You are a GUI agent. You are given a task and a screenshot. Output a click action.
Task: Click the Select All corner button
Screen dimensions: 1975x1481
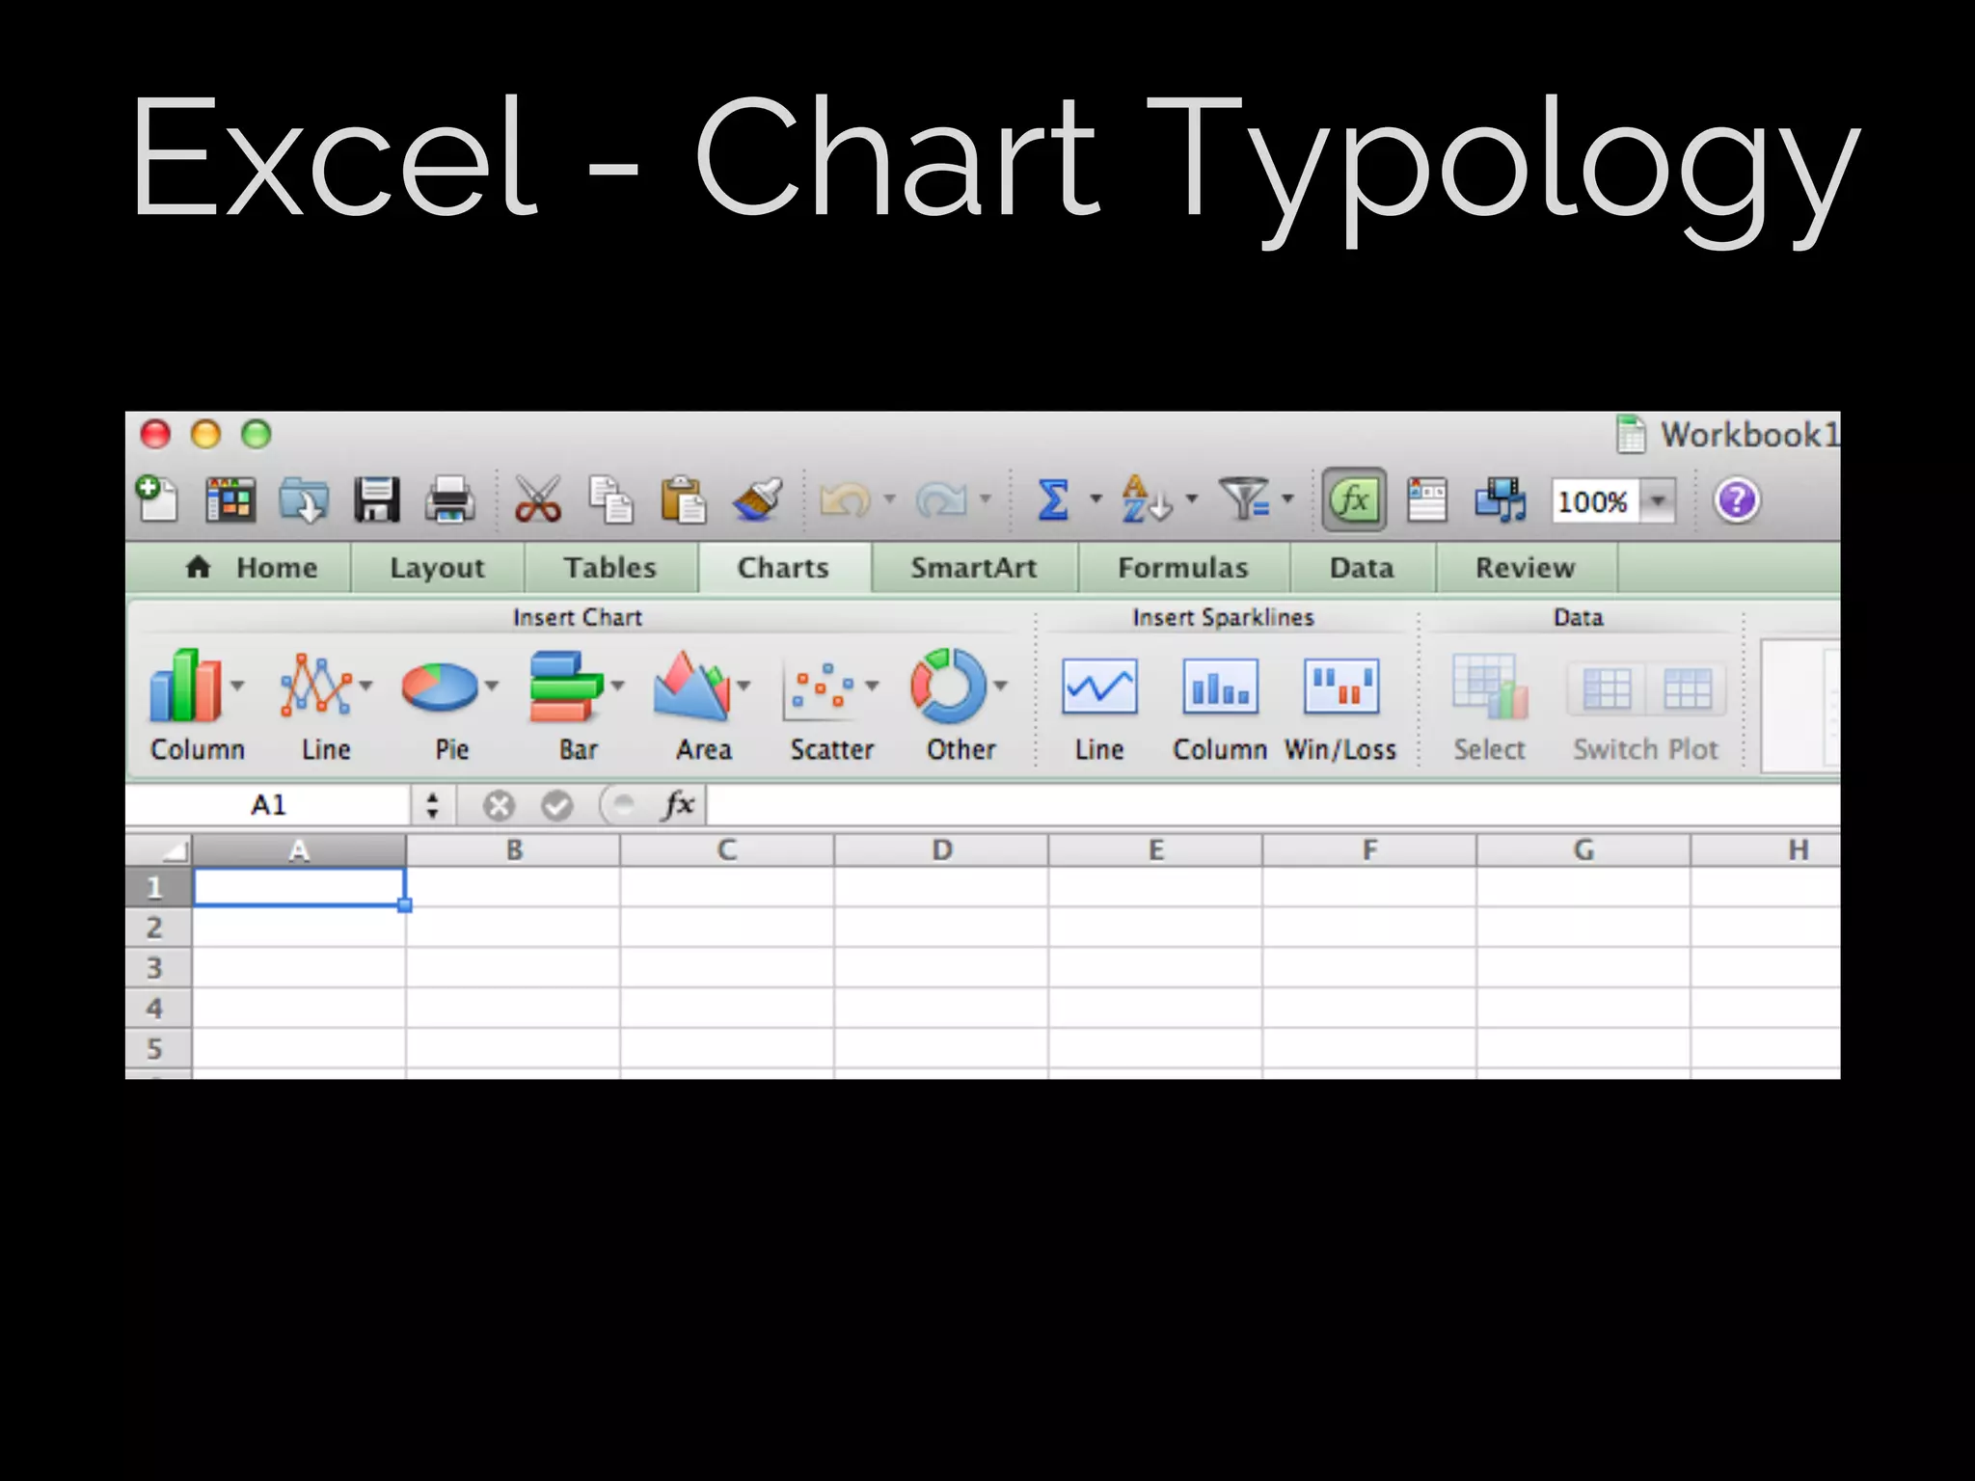(158, 850)
